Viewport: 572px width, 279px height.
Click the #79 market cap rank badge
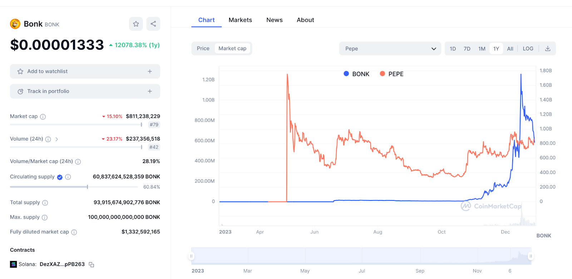(x=154, y=125)
